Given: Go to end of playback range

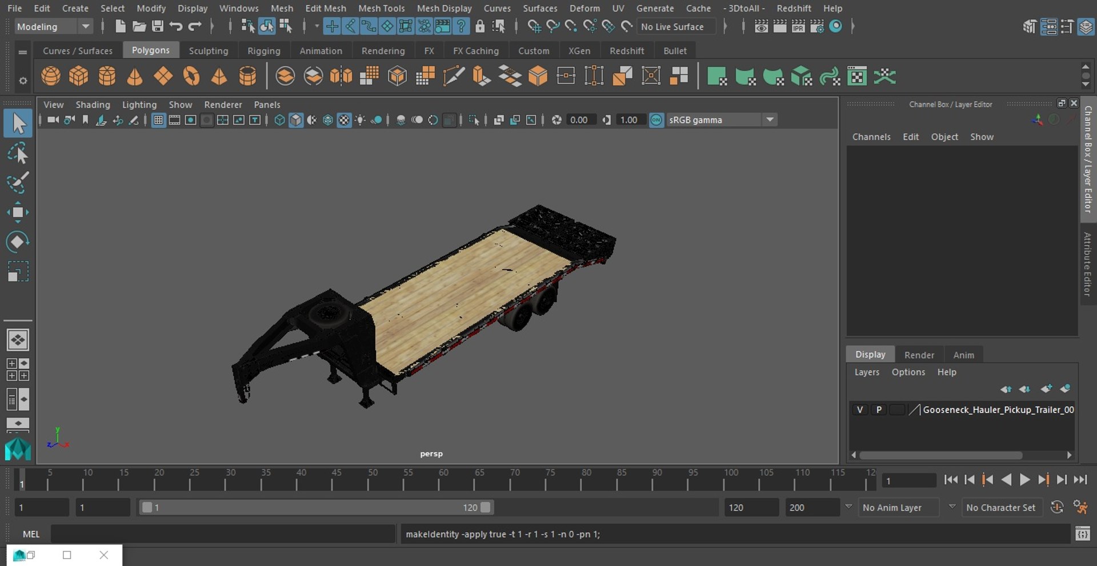Looking at the screenshot, I should point(1080,480).
